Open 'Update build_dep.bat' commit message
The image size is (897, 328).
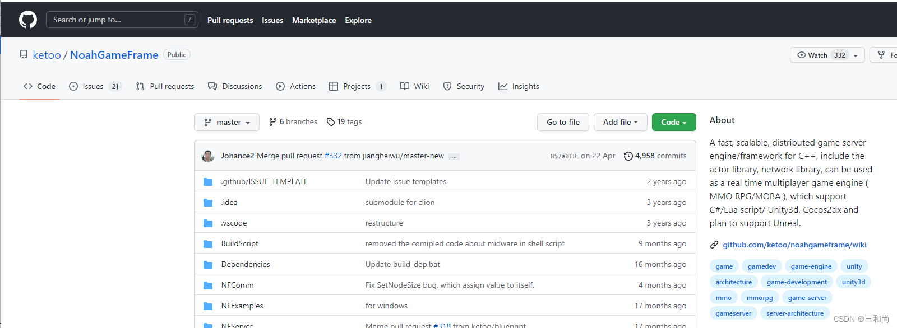[x=403, y=265]
